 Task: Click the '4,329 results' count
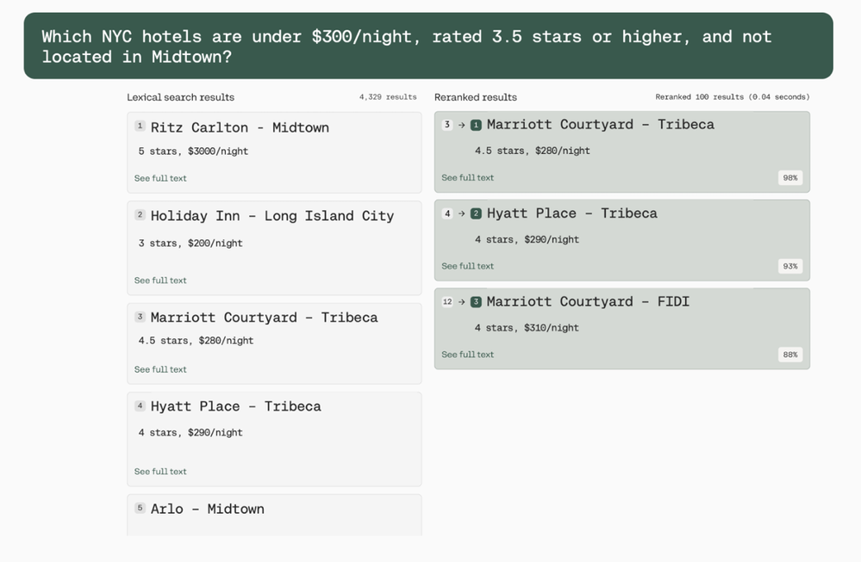tap(388, 97)
